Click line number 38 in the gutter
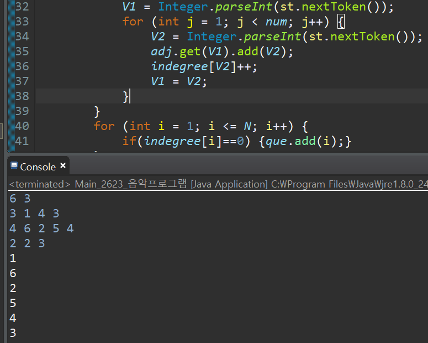 point(22,96)
